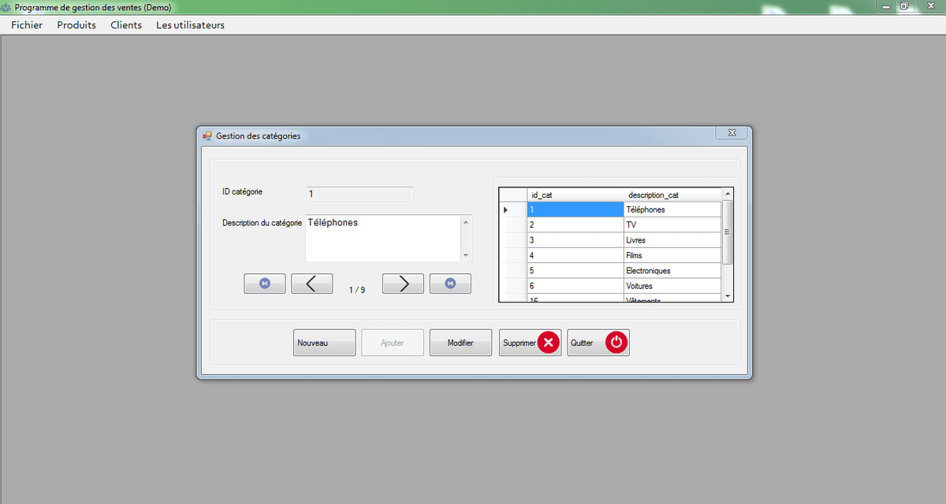The width and height of the screenshot is (946, 504).
Task: Click the right-arrow next record button
Action: (403, 283)
